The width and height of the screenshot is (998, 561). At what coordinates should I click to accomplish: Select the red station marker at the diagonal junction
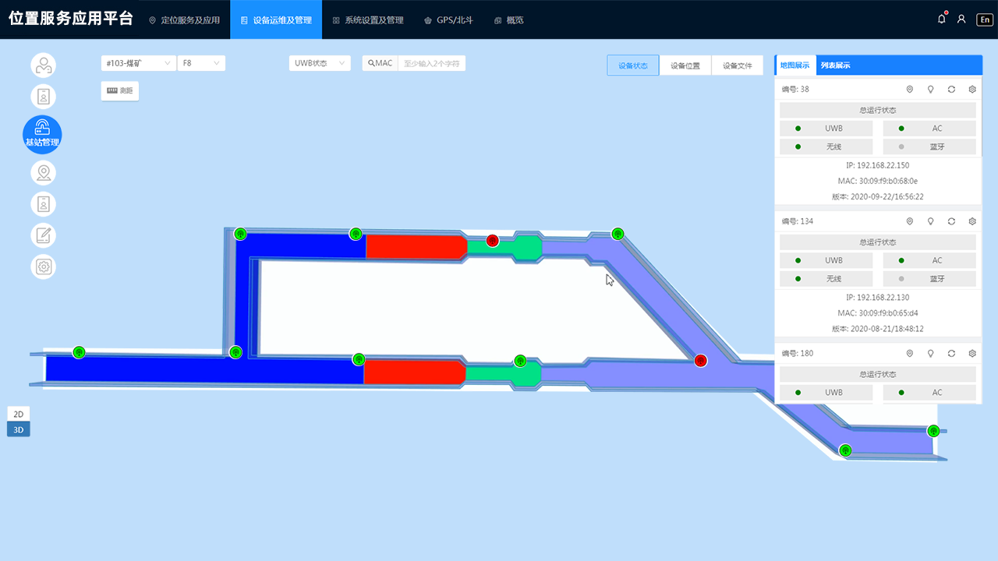(x=700, y=360)
